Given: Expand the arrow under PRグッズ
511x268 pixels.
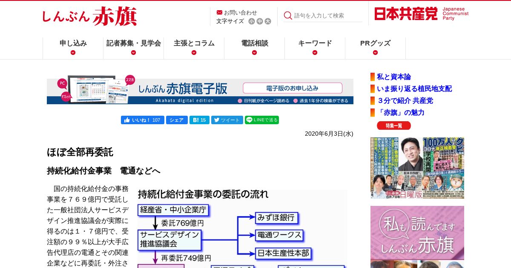Looking at the screenshot, I should click(375, 53).
